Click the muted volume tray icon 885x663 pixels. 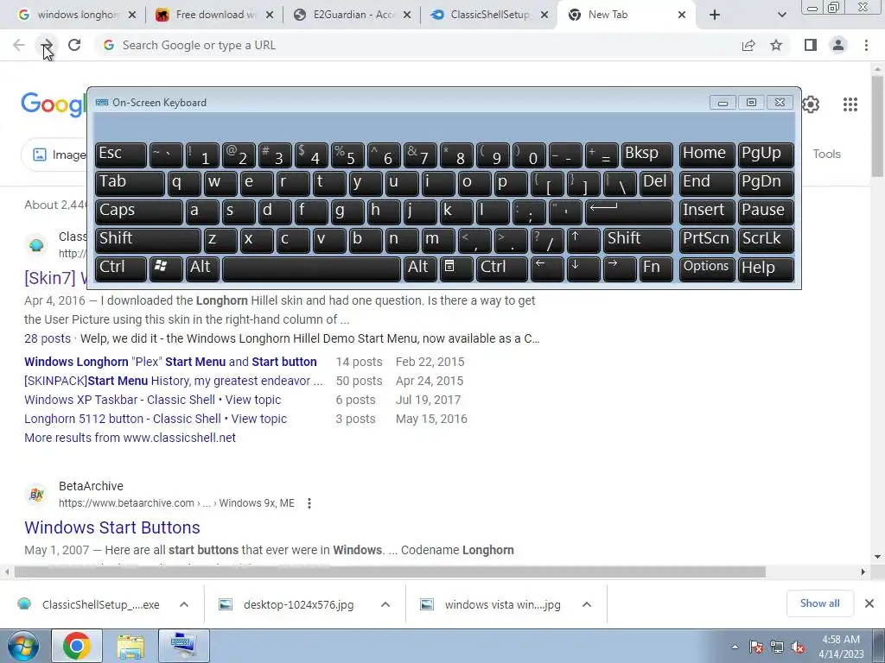pos(798,647)
